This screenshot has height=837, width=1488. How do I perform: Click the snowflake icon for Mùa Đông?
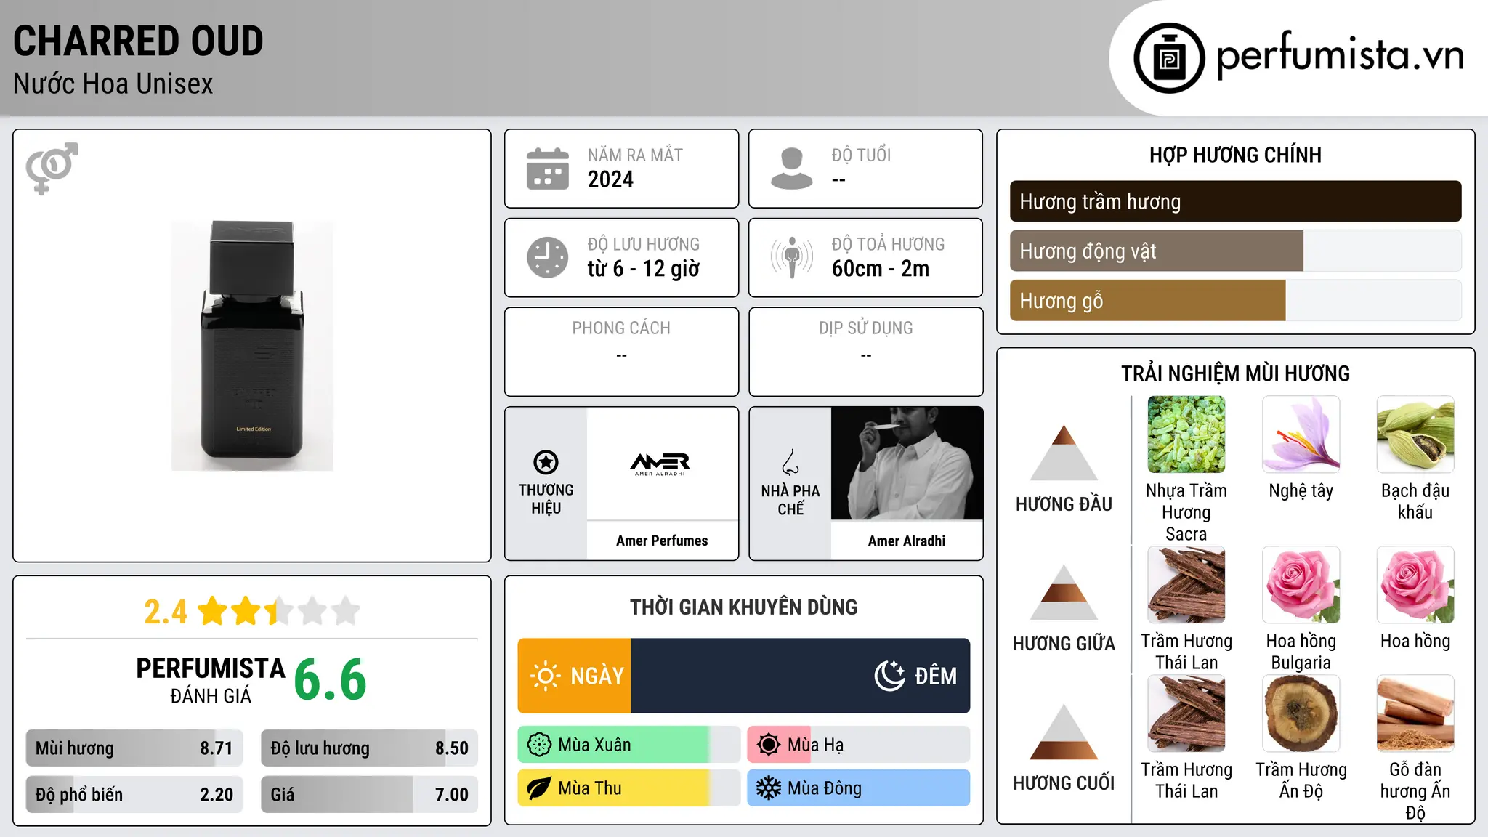point(769,788)
